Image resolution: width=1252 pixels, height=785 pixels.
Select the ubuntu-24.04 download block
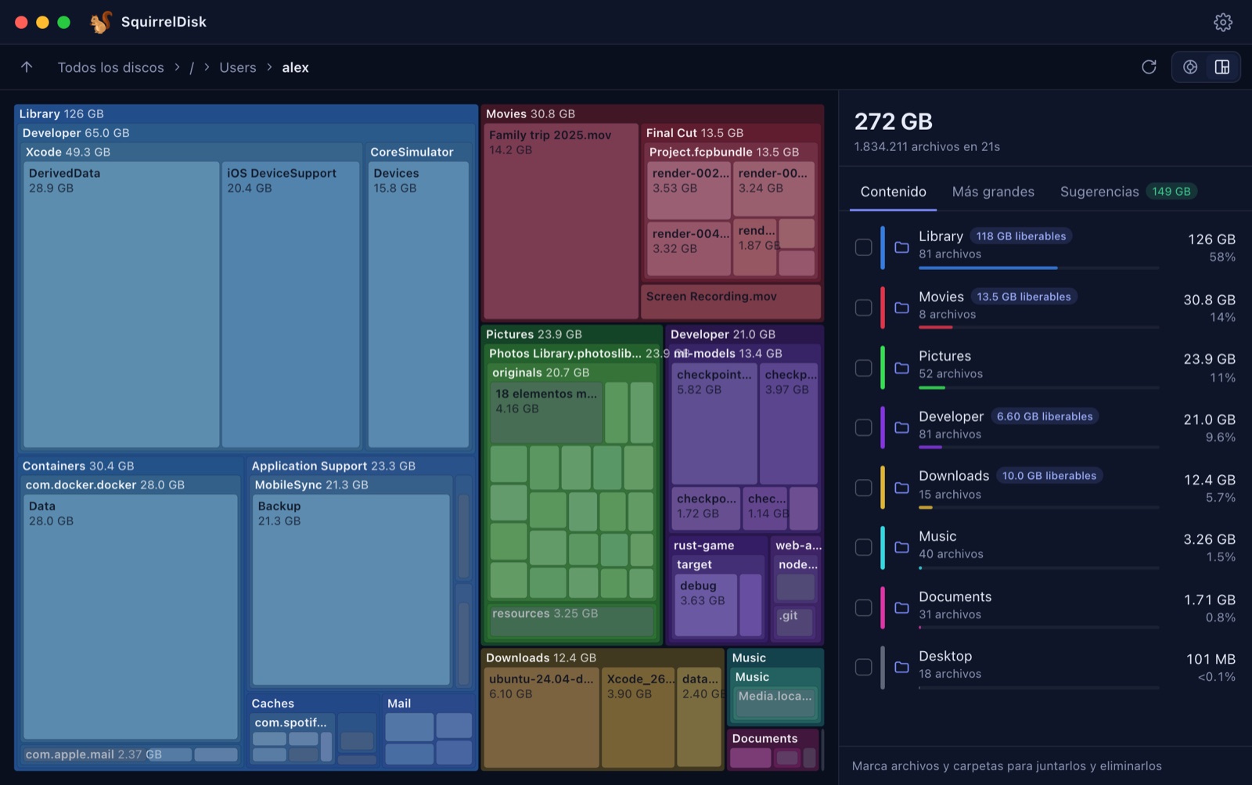coord(541,718)
